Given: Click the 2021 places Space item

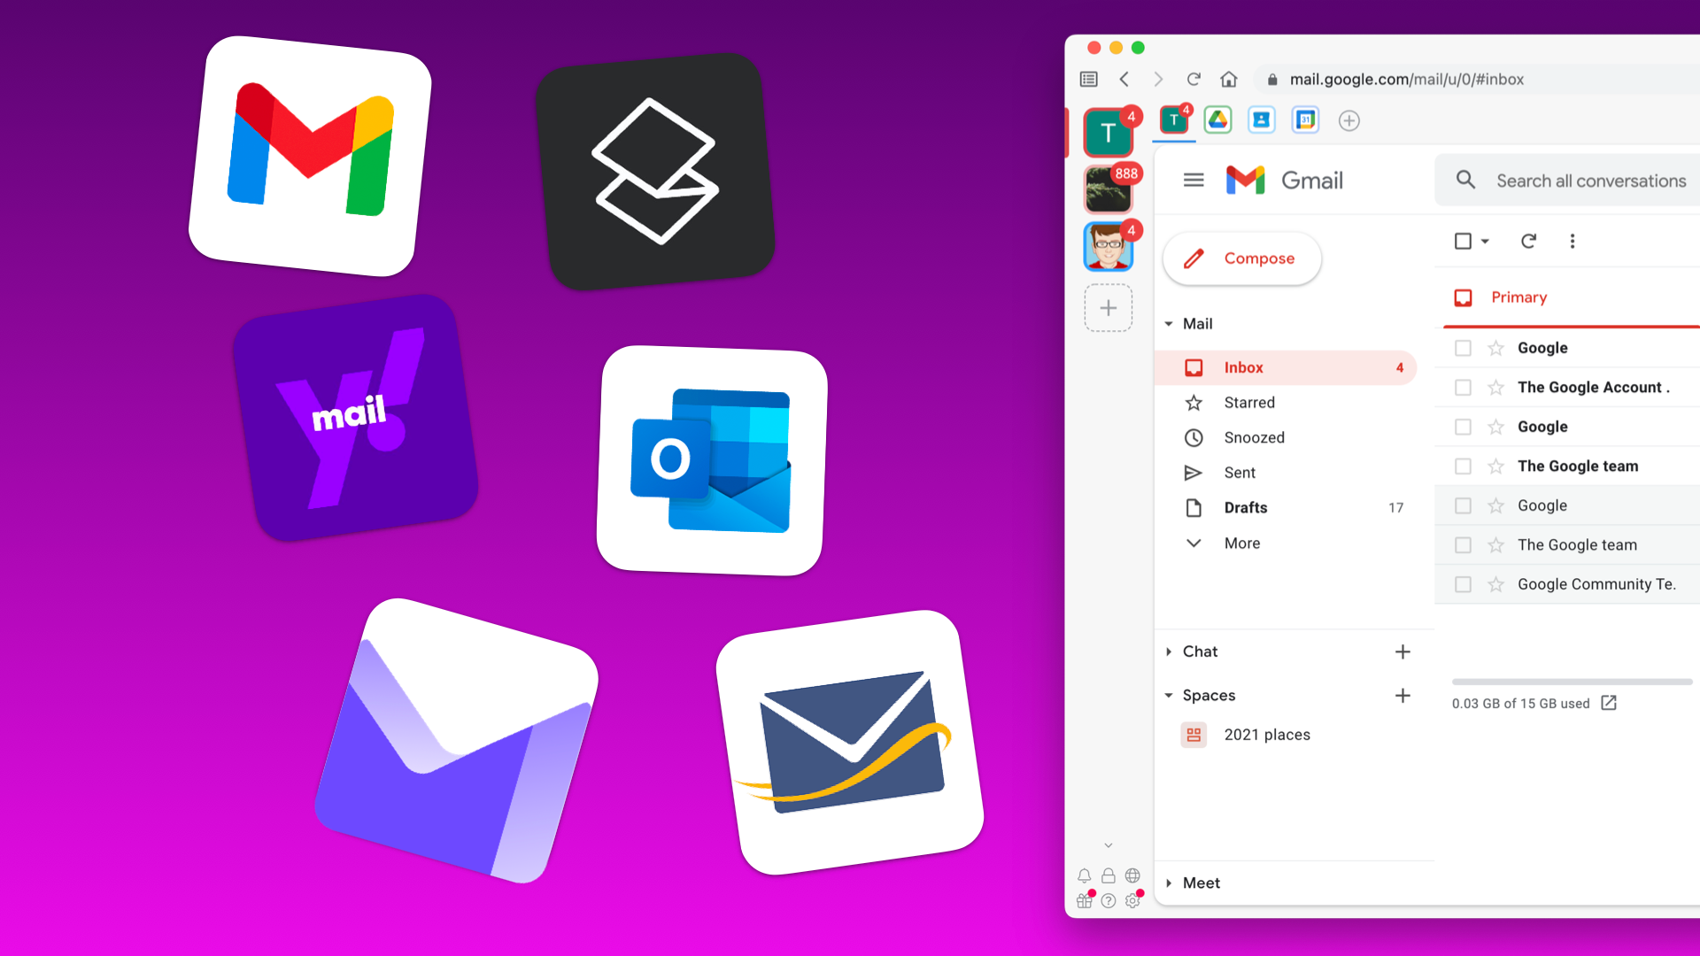Looking at the screenshot, I should [1267, 734].
